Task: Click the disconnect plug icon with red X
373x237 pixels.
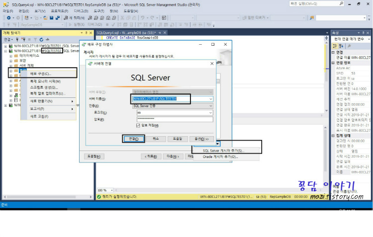Action: click(23, 39)
